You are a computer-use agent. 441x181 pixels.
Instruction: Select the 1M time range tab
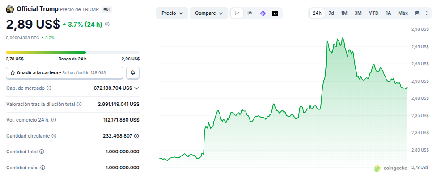click(x=344, y=13)
